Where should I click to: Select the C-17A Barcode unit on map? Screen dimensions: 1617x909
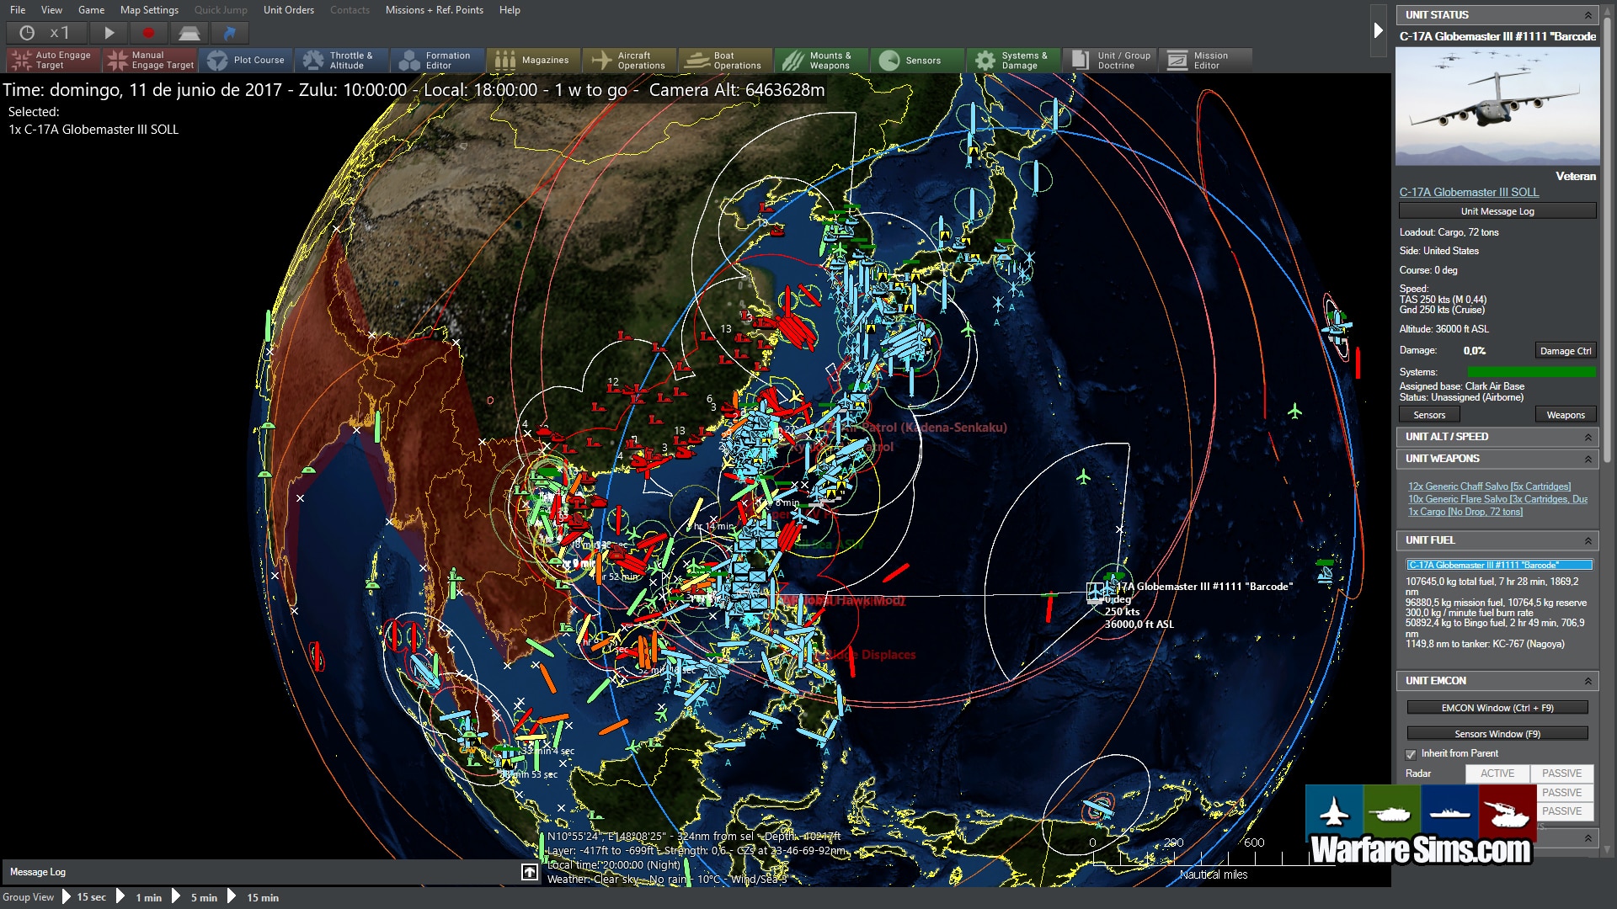1096,593
